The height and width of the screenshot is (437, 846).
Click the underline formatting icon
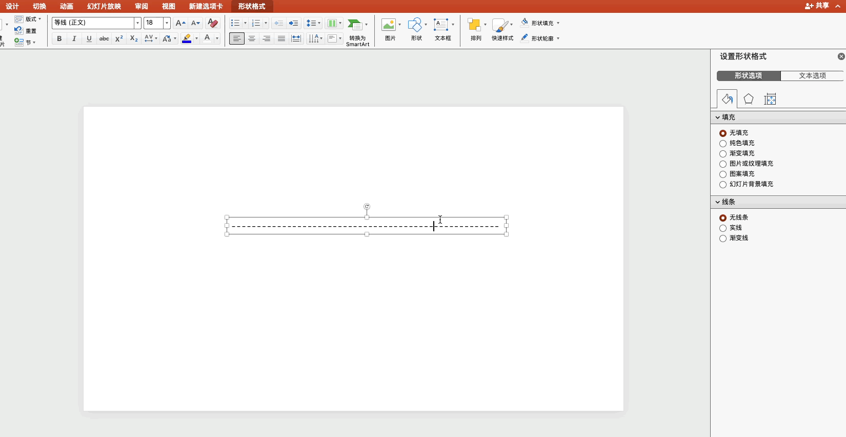(x=89, y=38)
